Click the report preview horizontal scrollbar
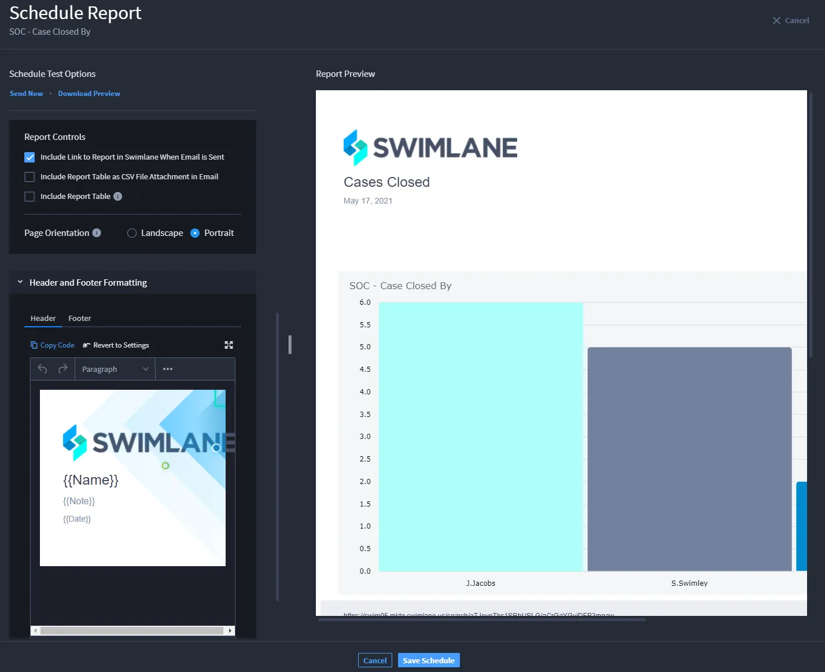 [x=481, y=619]
